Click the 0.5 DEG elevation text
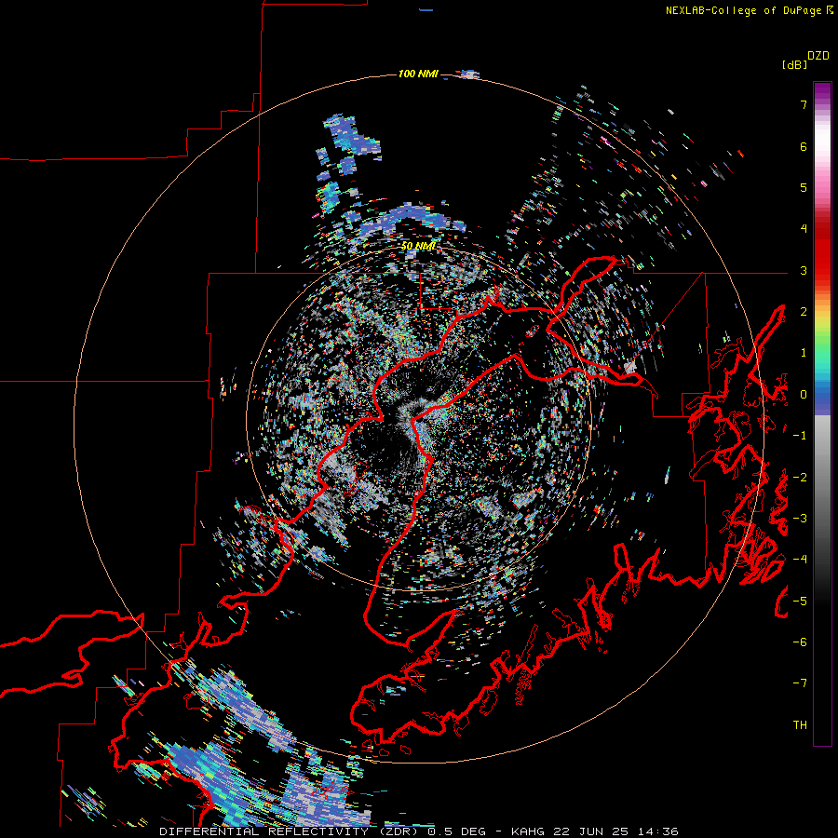838x838 pixels. (457, 831)
